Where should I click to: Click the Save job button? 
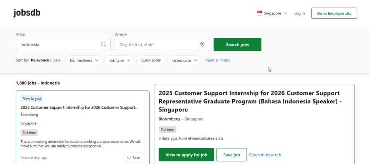click(x=232, y=155)
